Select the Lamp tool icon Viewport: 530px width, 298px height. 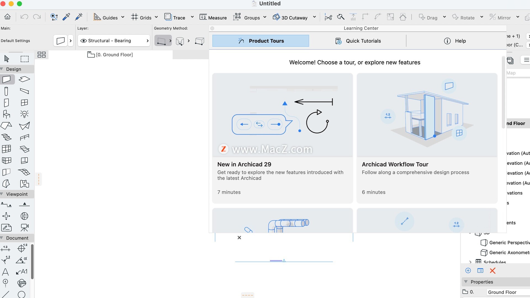[24, 114]
